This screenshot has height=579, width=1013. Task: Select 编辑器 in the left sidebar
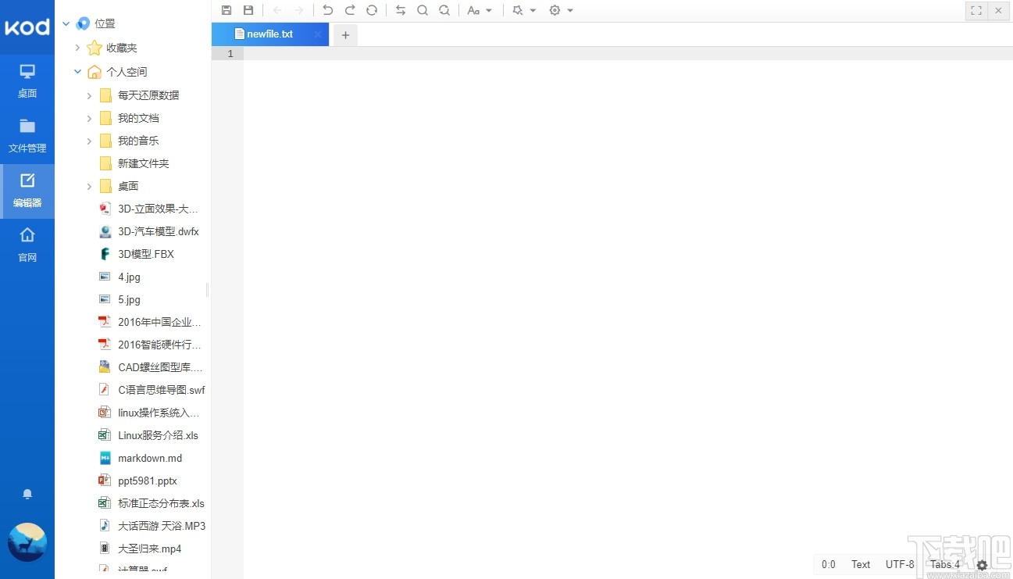tap(27, 191)
